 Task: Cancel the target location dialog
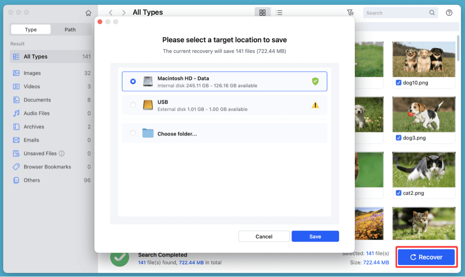(264, 236)
